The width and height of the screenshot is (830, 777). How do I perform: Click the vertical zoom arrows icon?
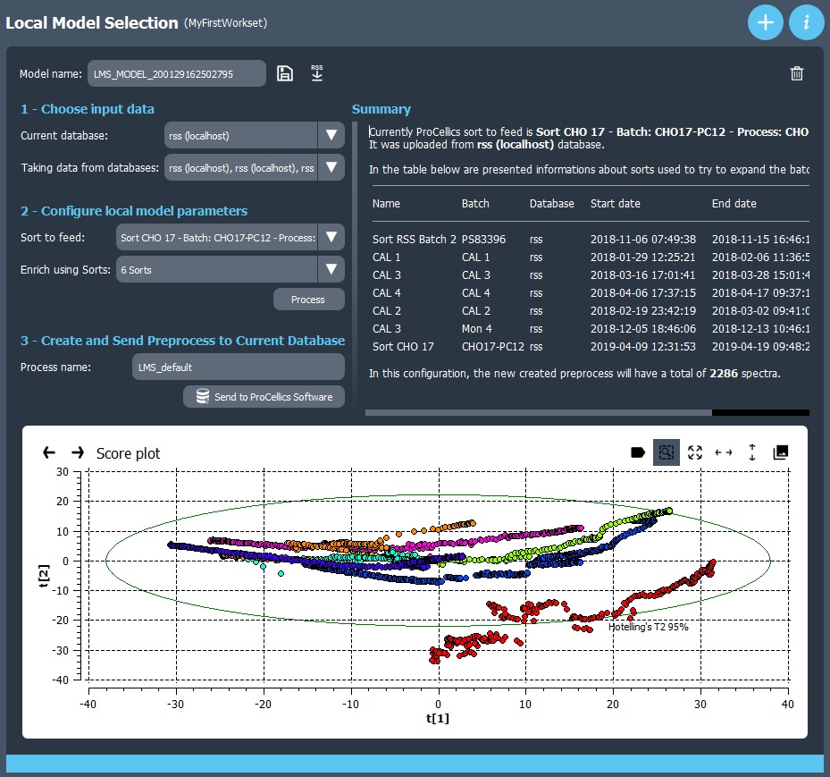752,452
